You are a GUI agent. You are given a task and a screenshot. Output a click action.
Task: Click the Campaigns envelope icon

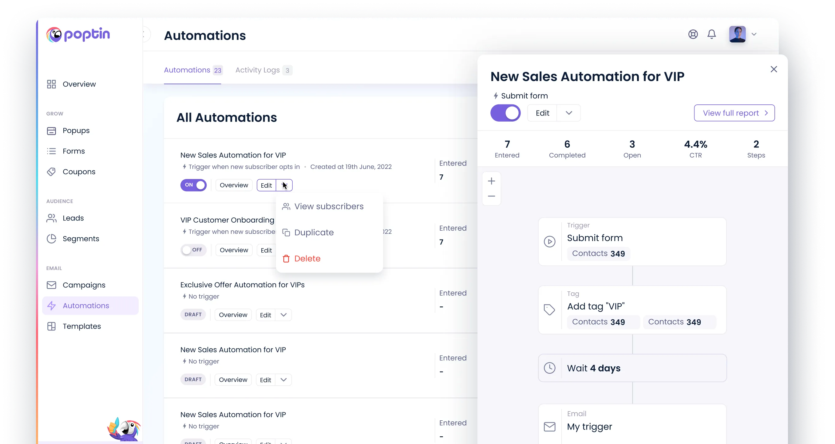point(51,285)
